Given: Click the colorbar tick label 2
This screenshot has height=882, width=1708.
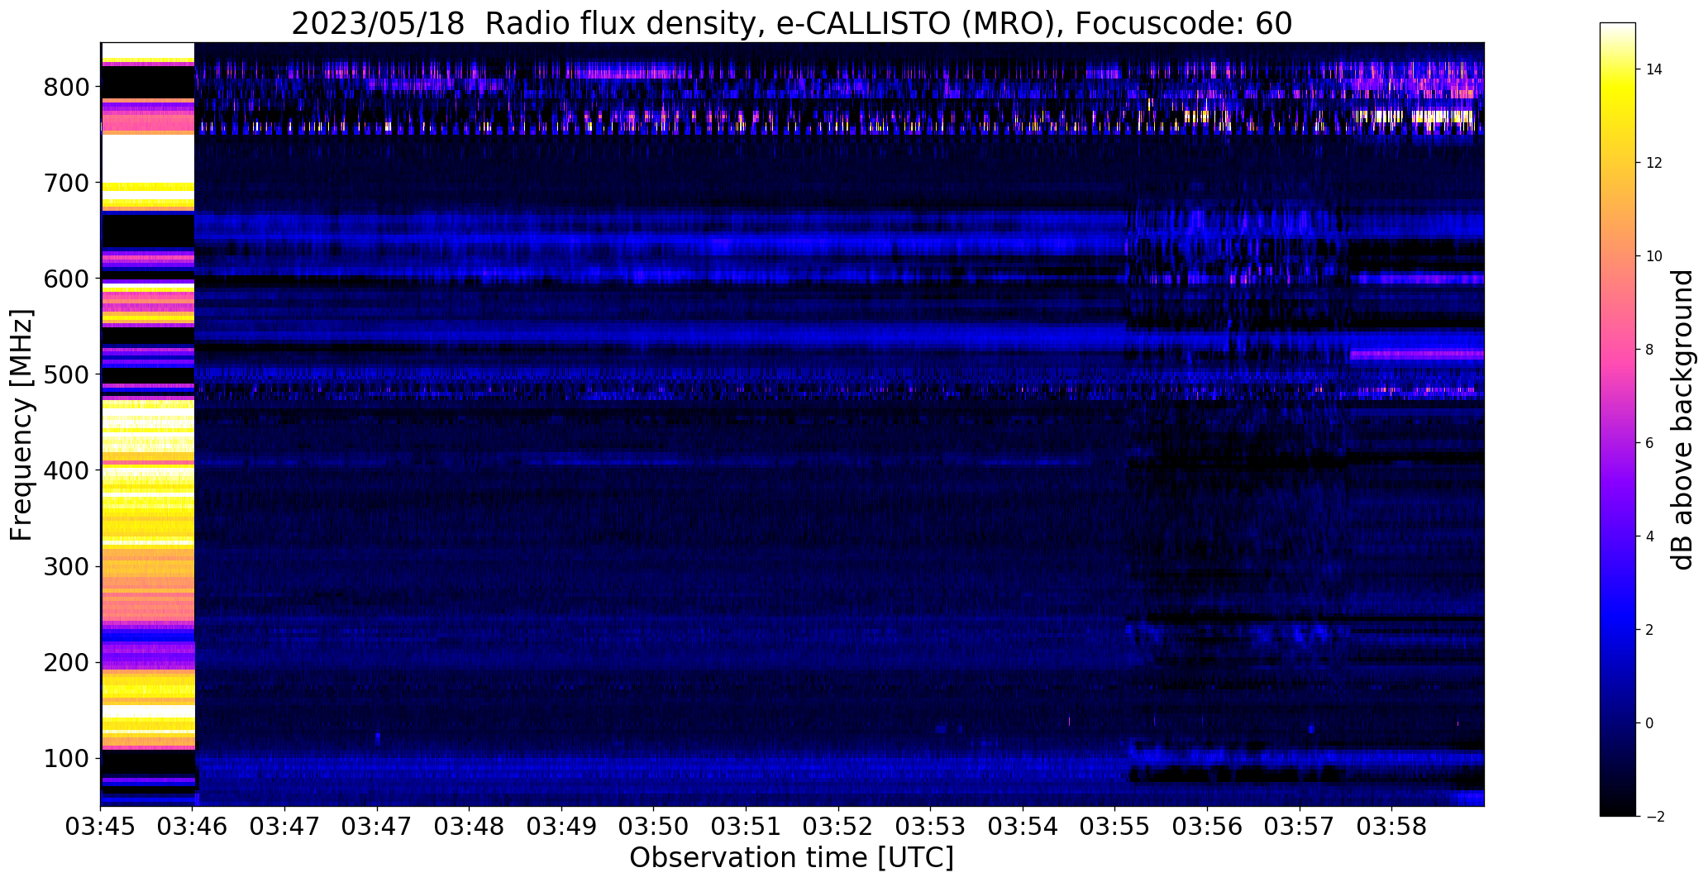Looking at the screenshot, I should coord(1650,630).
